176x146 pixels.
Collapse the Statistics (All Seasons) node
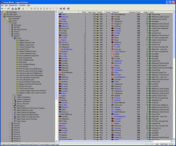[x=2, y=17]
